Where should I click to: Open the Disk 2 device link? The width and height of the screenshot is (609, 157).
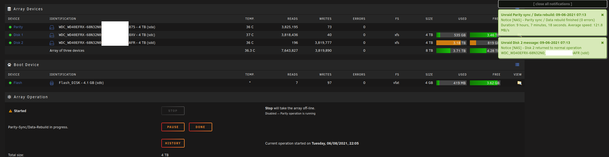pyautogui.click(x=18, y=43)
